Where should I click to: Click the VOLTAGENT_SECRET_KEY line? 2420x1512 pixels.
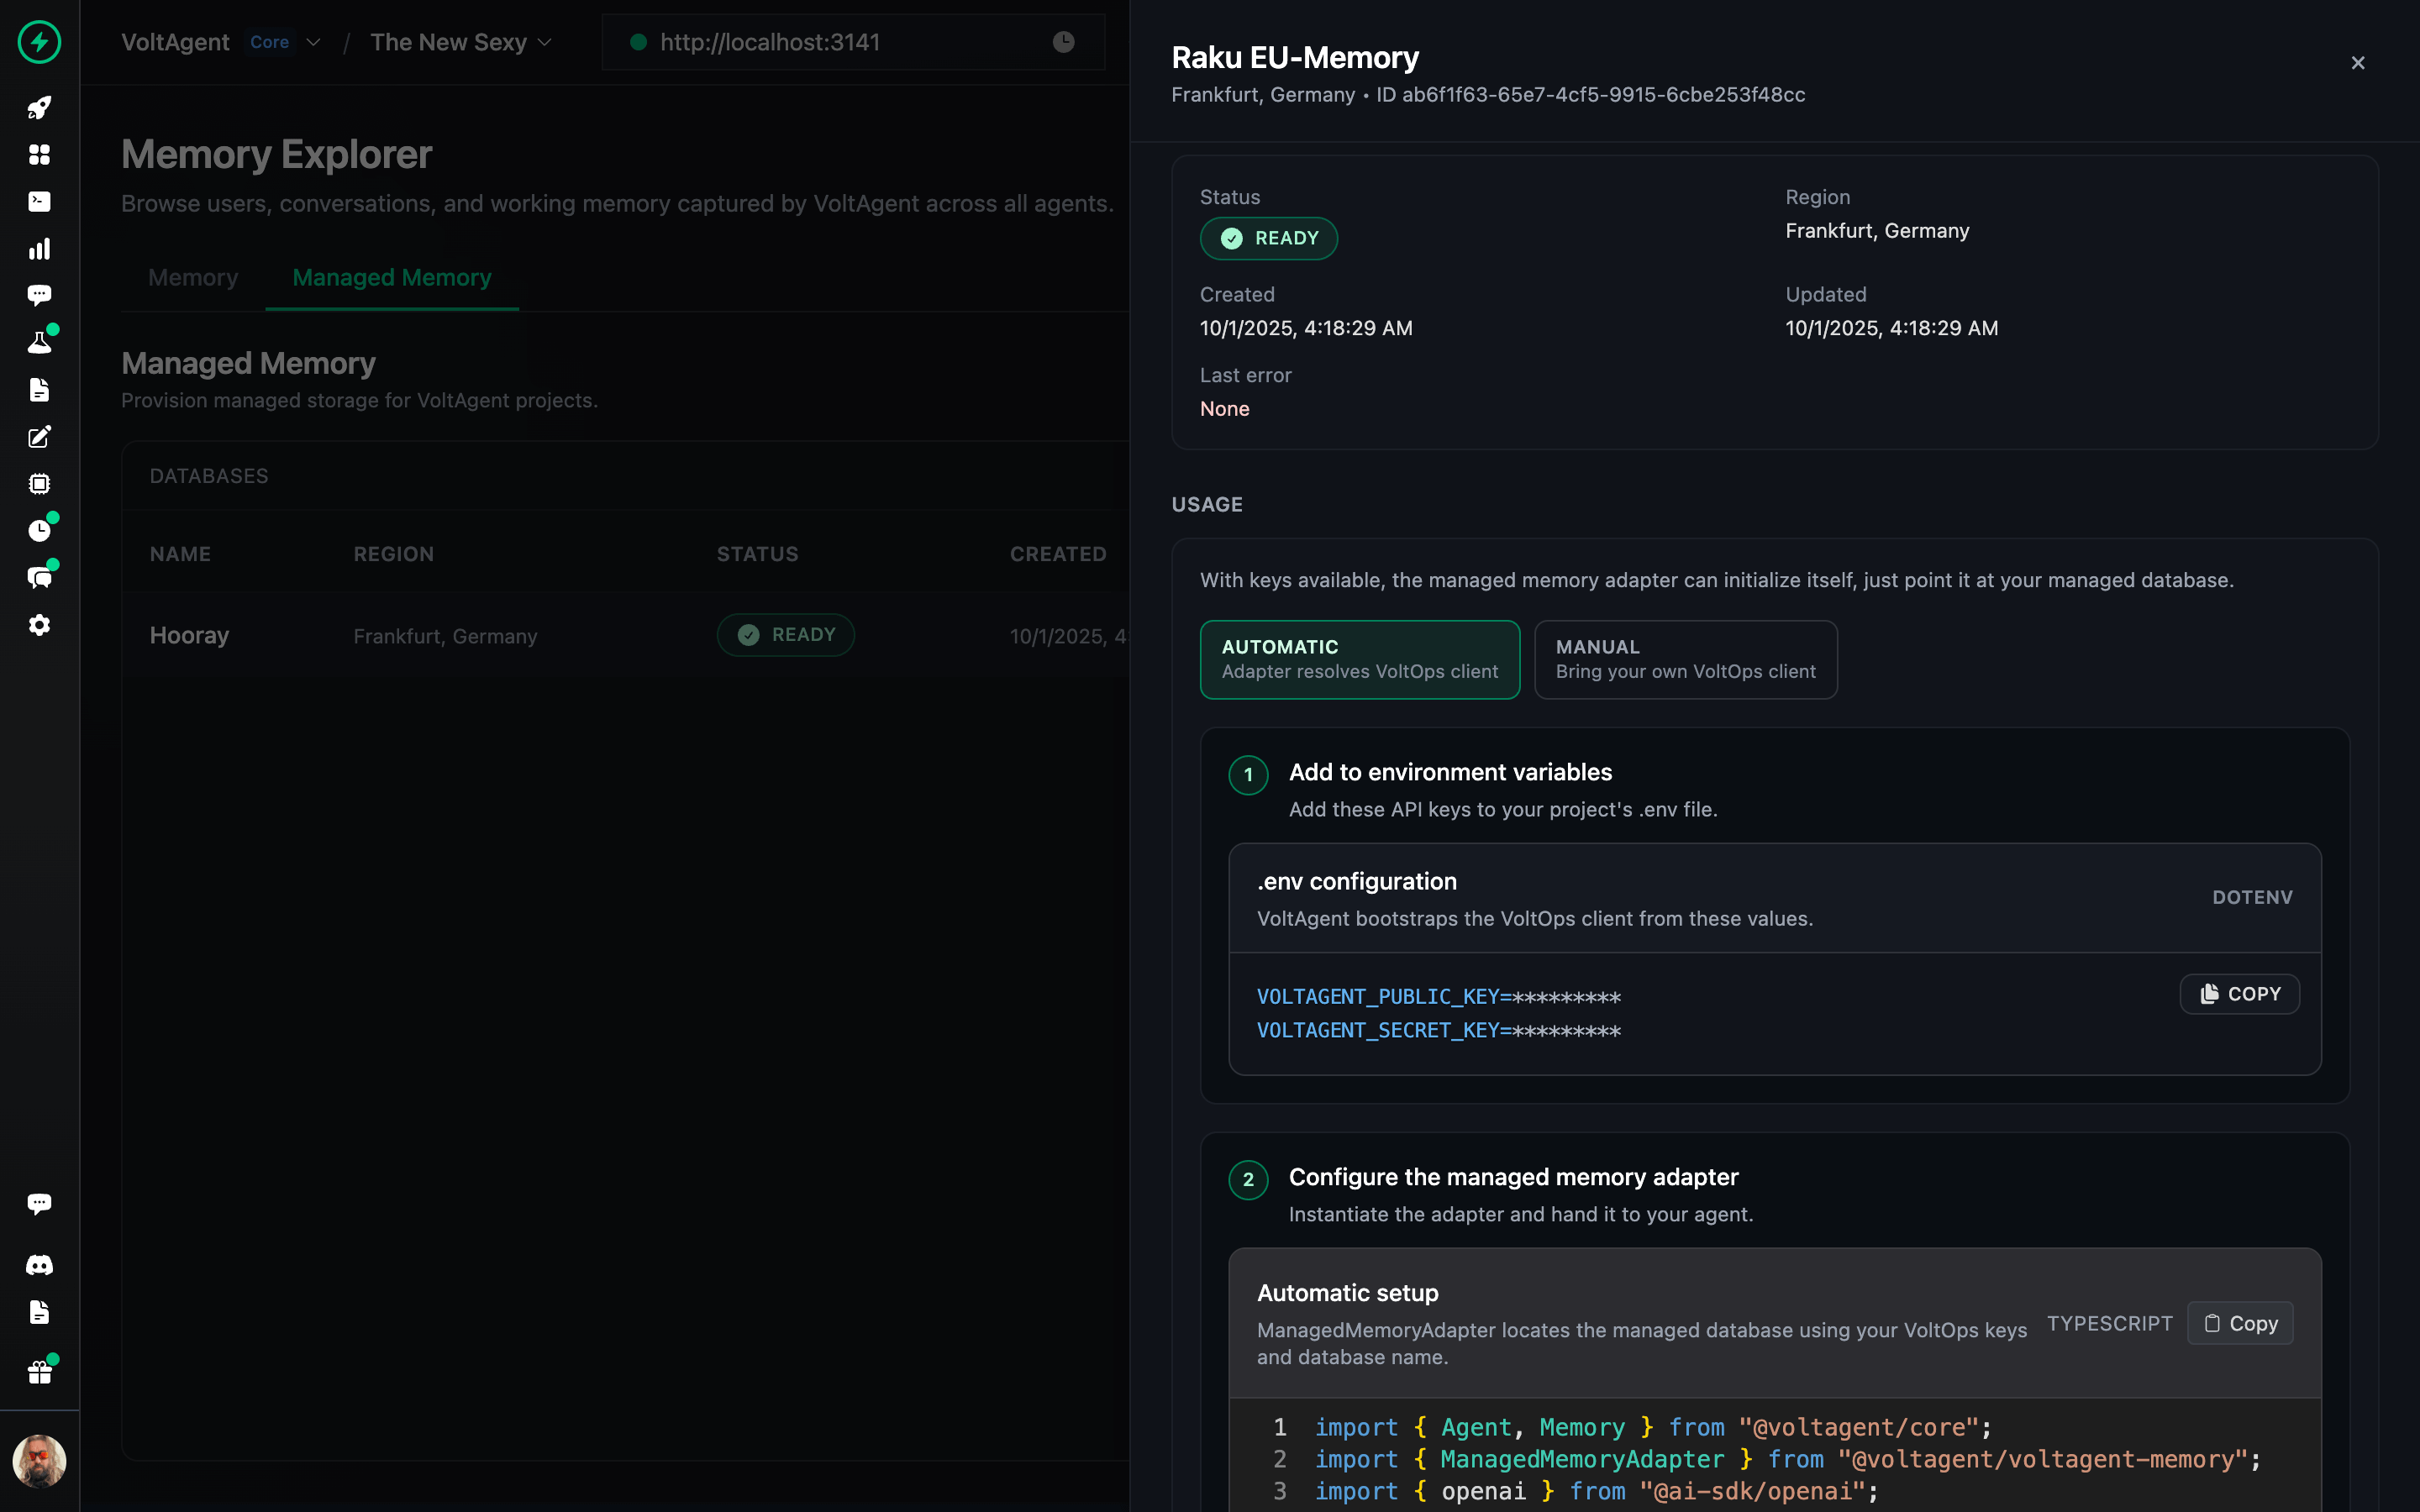tap(1438, 1030)
